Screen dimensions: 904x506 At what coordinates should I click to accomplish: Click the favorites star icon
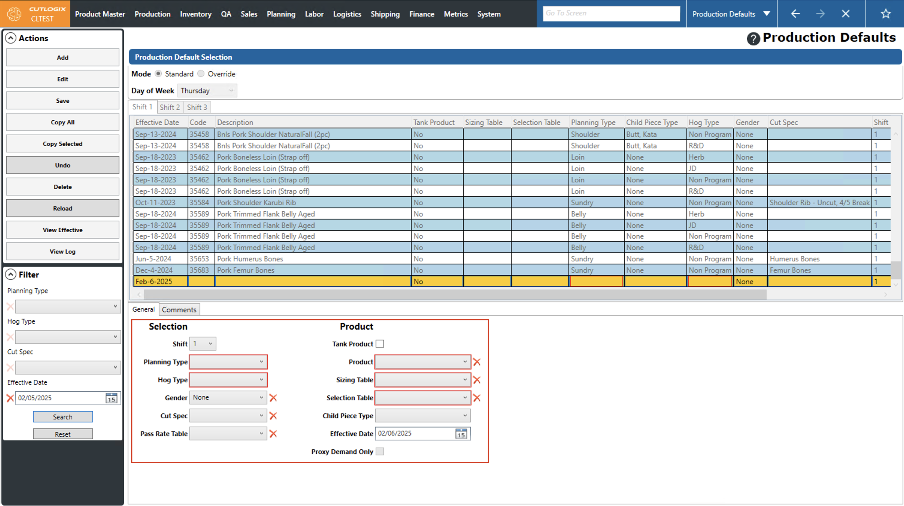pos(885,14)
